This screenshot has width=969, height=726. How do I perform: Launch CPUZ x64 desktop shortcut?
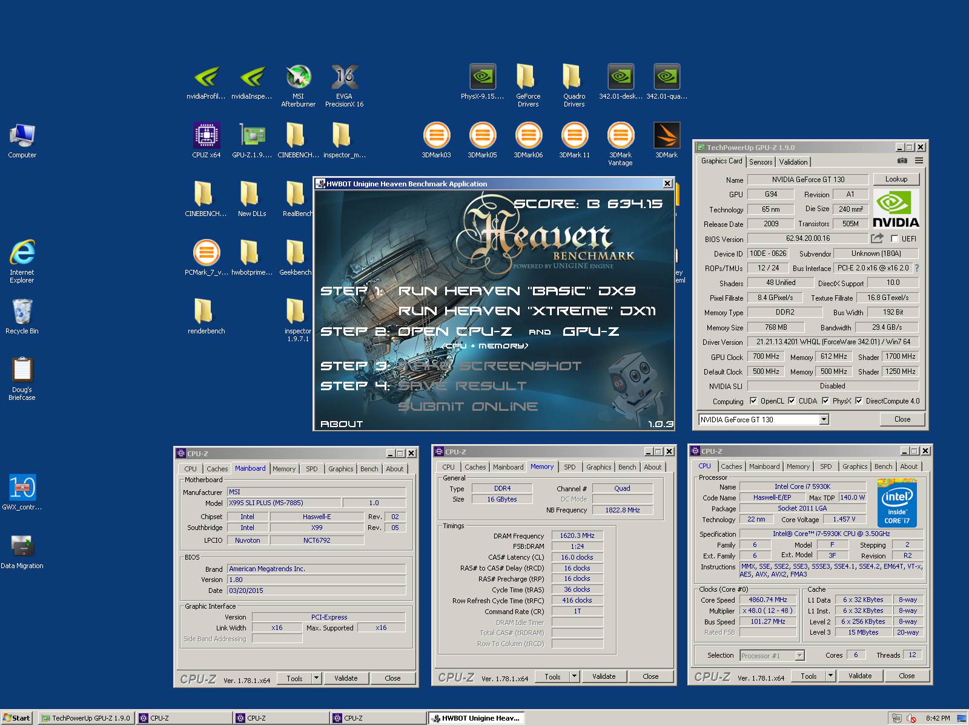[x=206, y=140]
